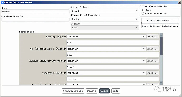Screen dimensions: 182x97
Task: Open the Thermal Conductivity method dropdown
Action: [x=106, y=61]
